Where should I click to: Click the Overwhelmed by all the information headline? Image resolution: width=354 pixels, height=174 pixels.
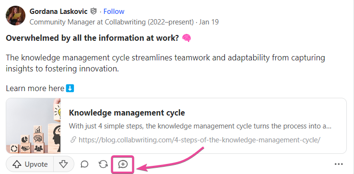point(93,38)
